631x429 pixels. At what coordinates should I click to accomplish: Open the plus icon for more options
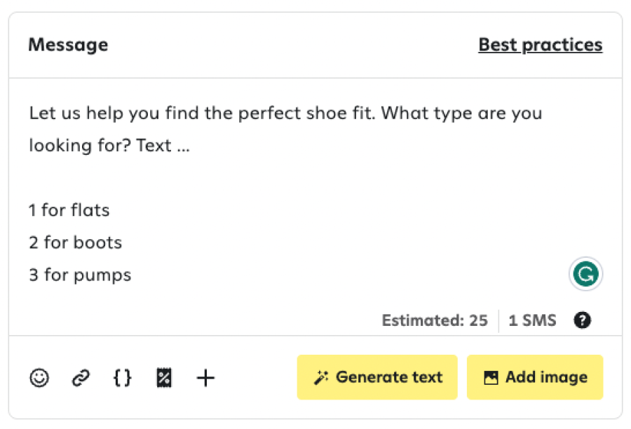205,378
